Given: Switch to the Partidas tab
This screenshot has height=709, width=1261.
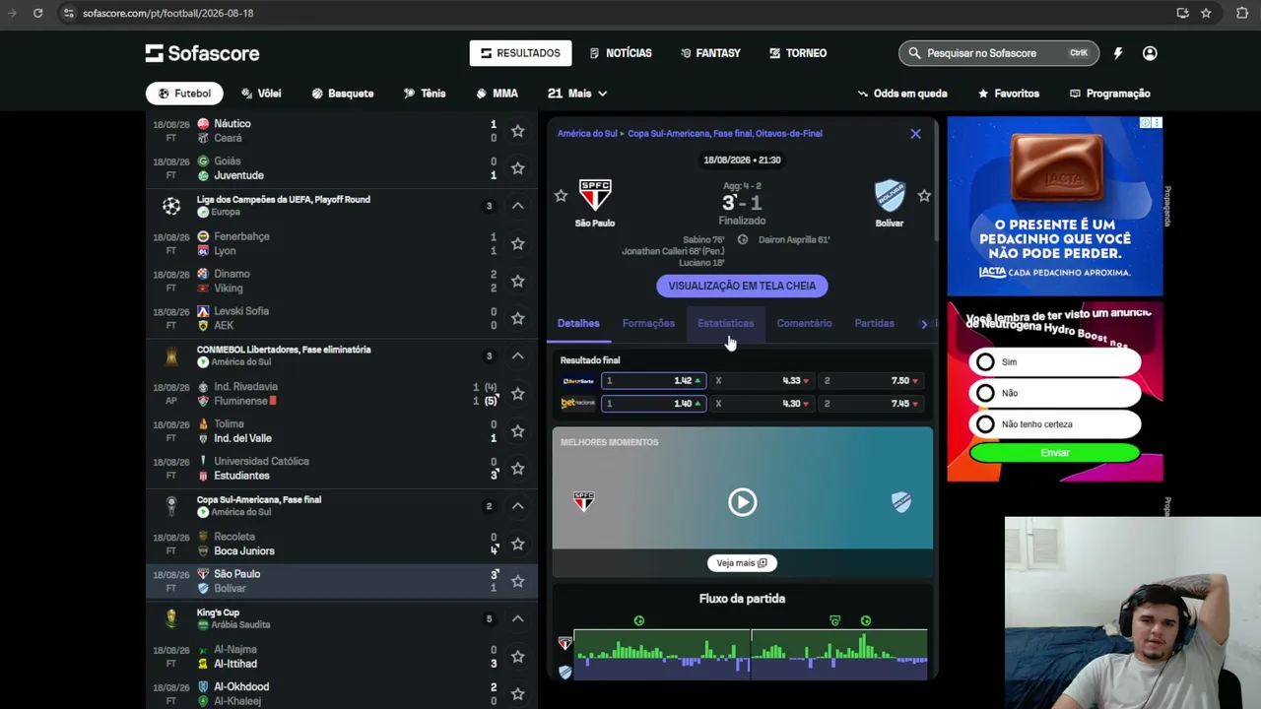Looking at the screenshot, I should tap(874, 323).
